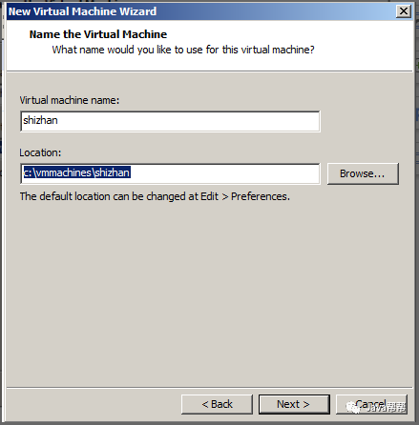The image size is (419, 425).
Task: Place cursor on shizhan name text
Action: pos(40,120)
